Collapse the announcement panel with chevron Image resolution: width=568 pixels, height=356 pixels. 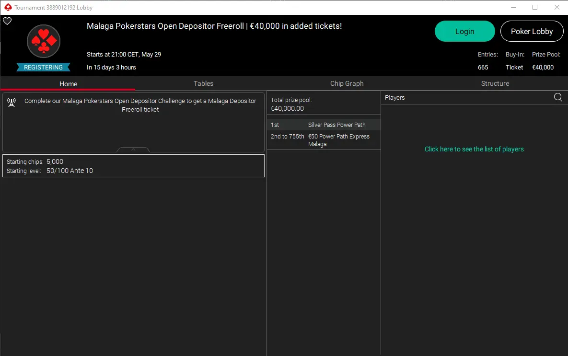tap(133, 149)
